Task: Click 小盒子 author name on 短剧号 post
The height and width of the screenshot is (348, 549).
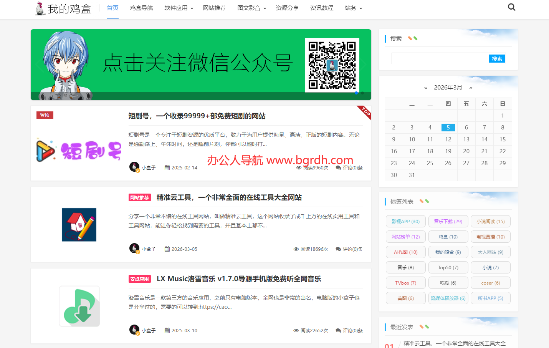Action: 149,167
